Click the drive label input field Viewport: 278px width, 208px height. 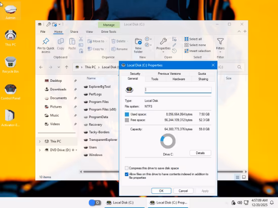click(178, 90)
